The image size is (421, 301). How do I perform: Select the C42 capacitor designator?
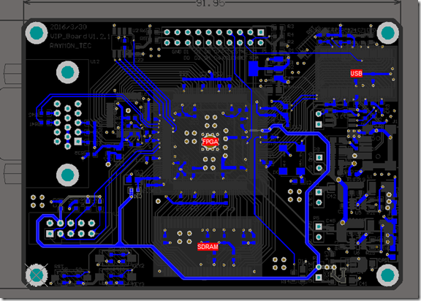click(x=331, y=196)
